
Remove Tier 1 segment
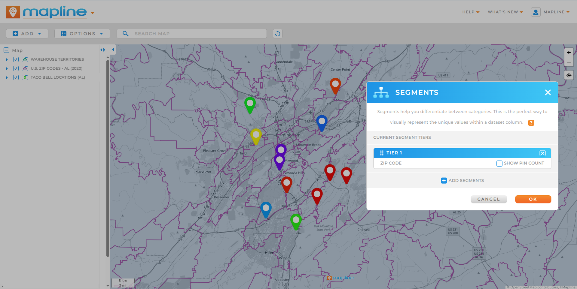click(542, 153)
